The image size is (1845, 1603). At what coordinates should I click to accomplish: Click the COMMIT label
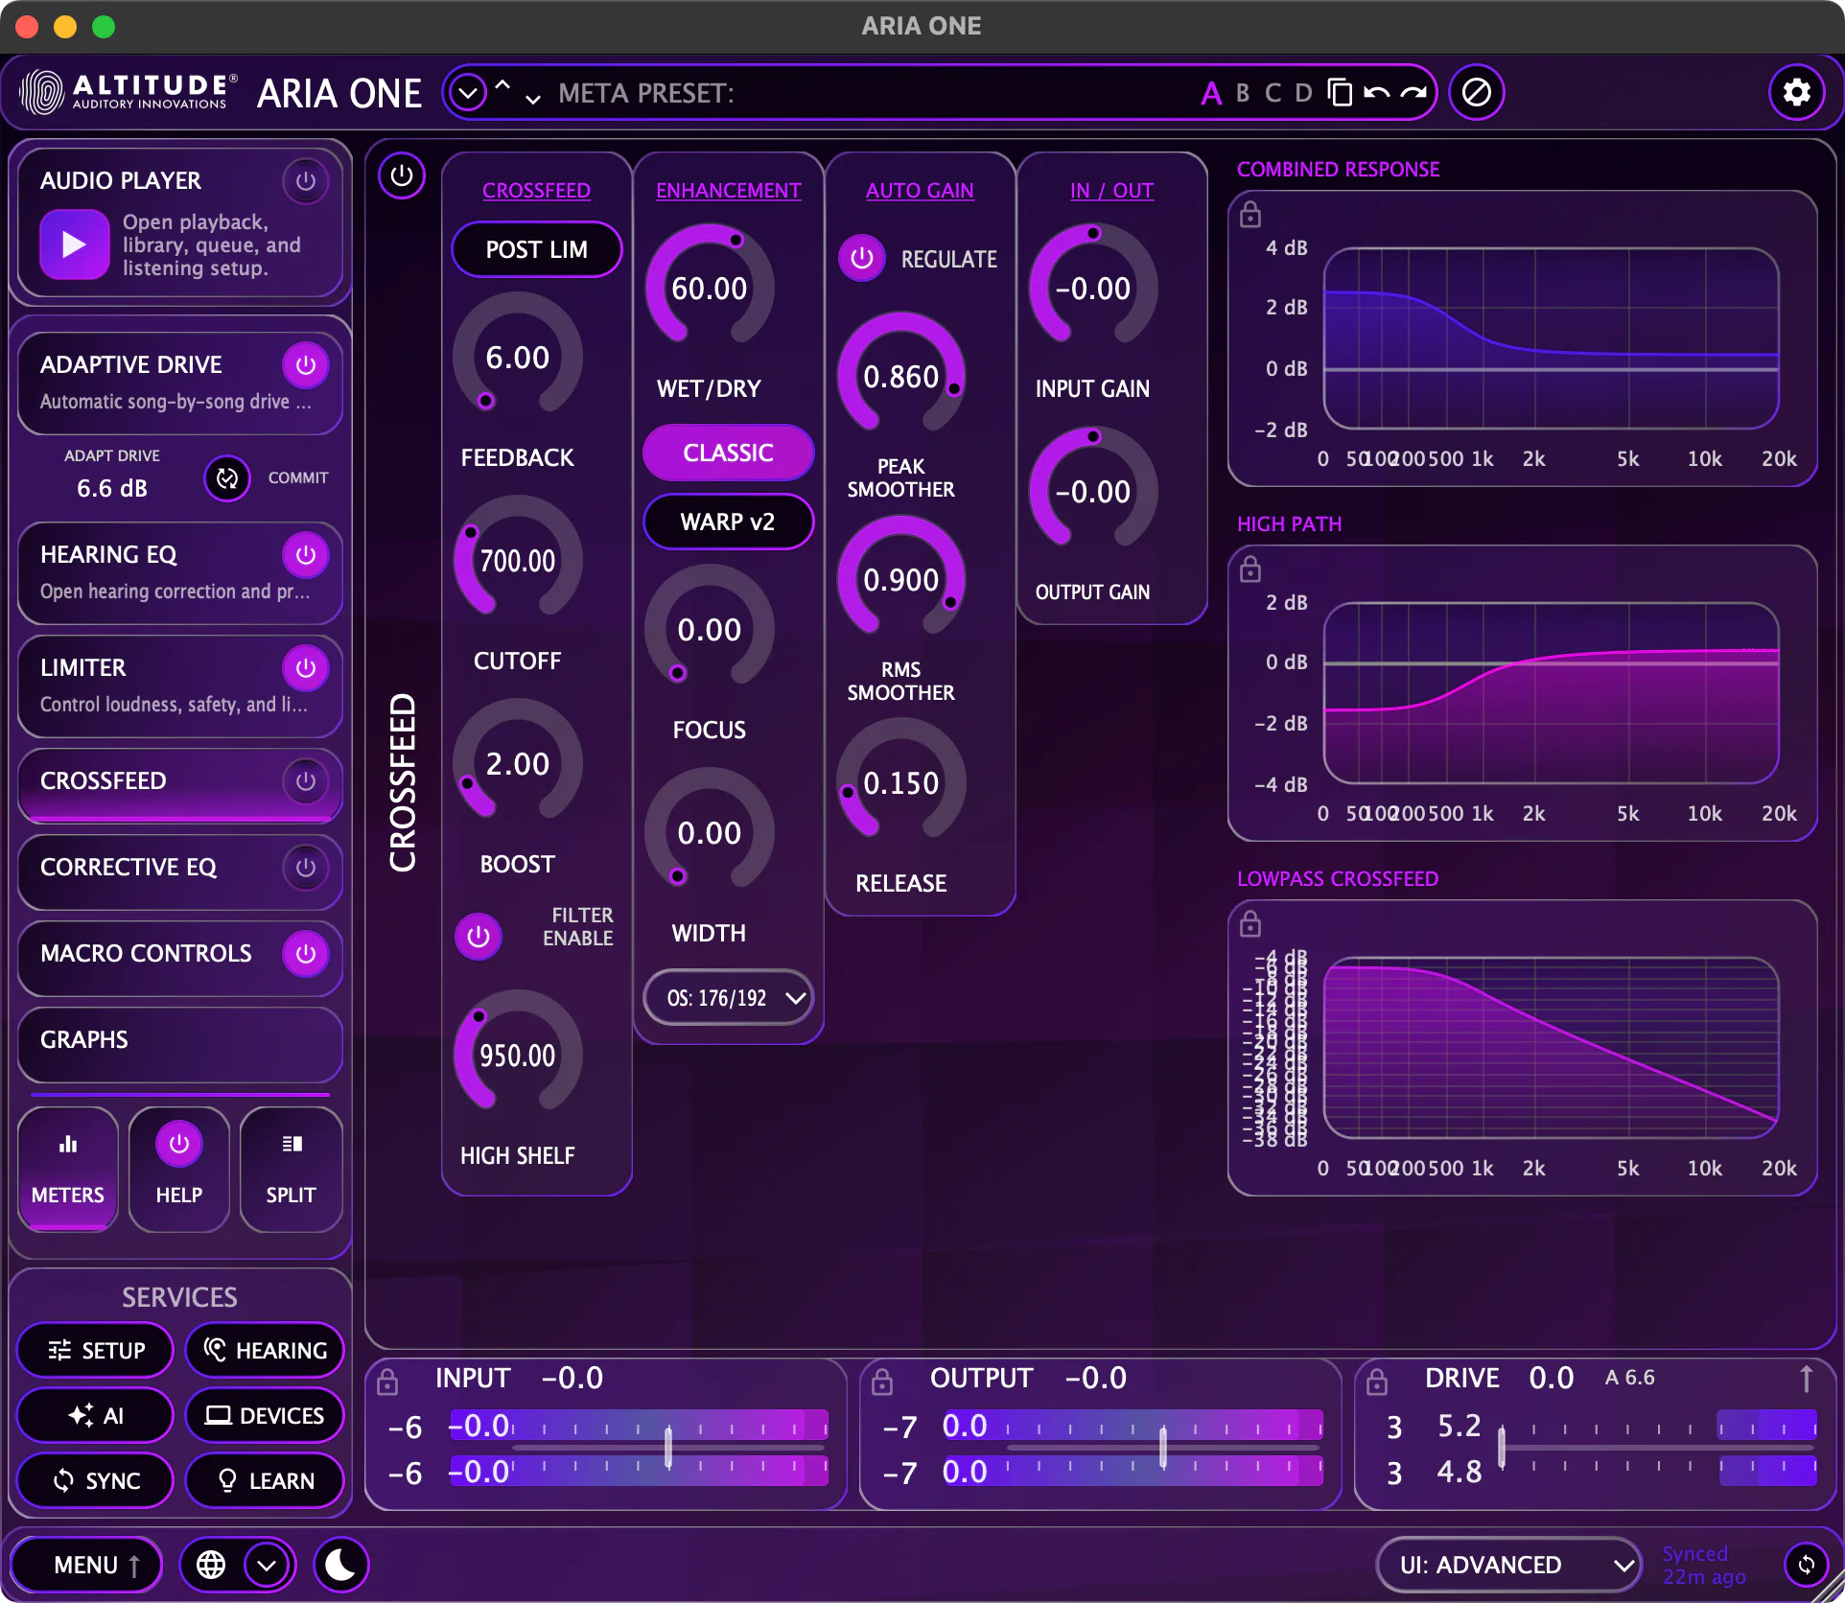pos(298,477)
